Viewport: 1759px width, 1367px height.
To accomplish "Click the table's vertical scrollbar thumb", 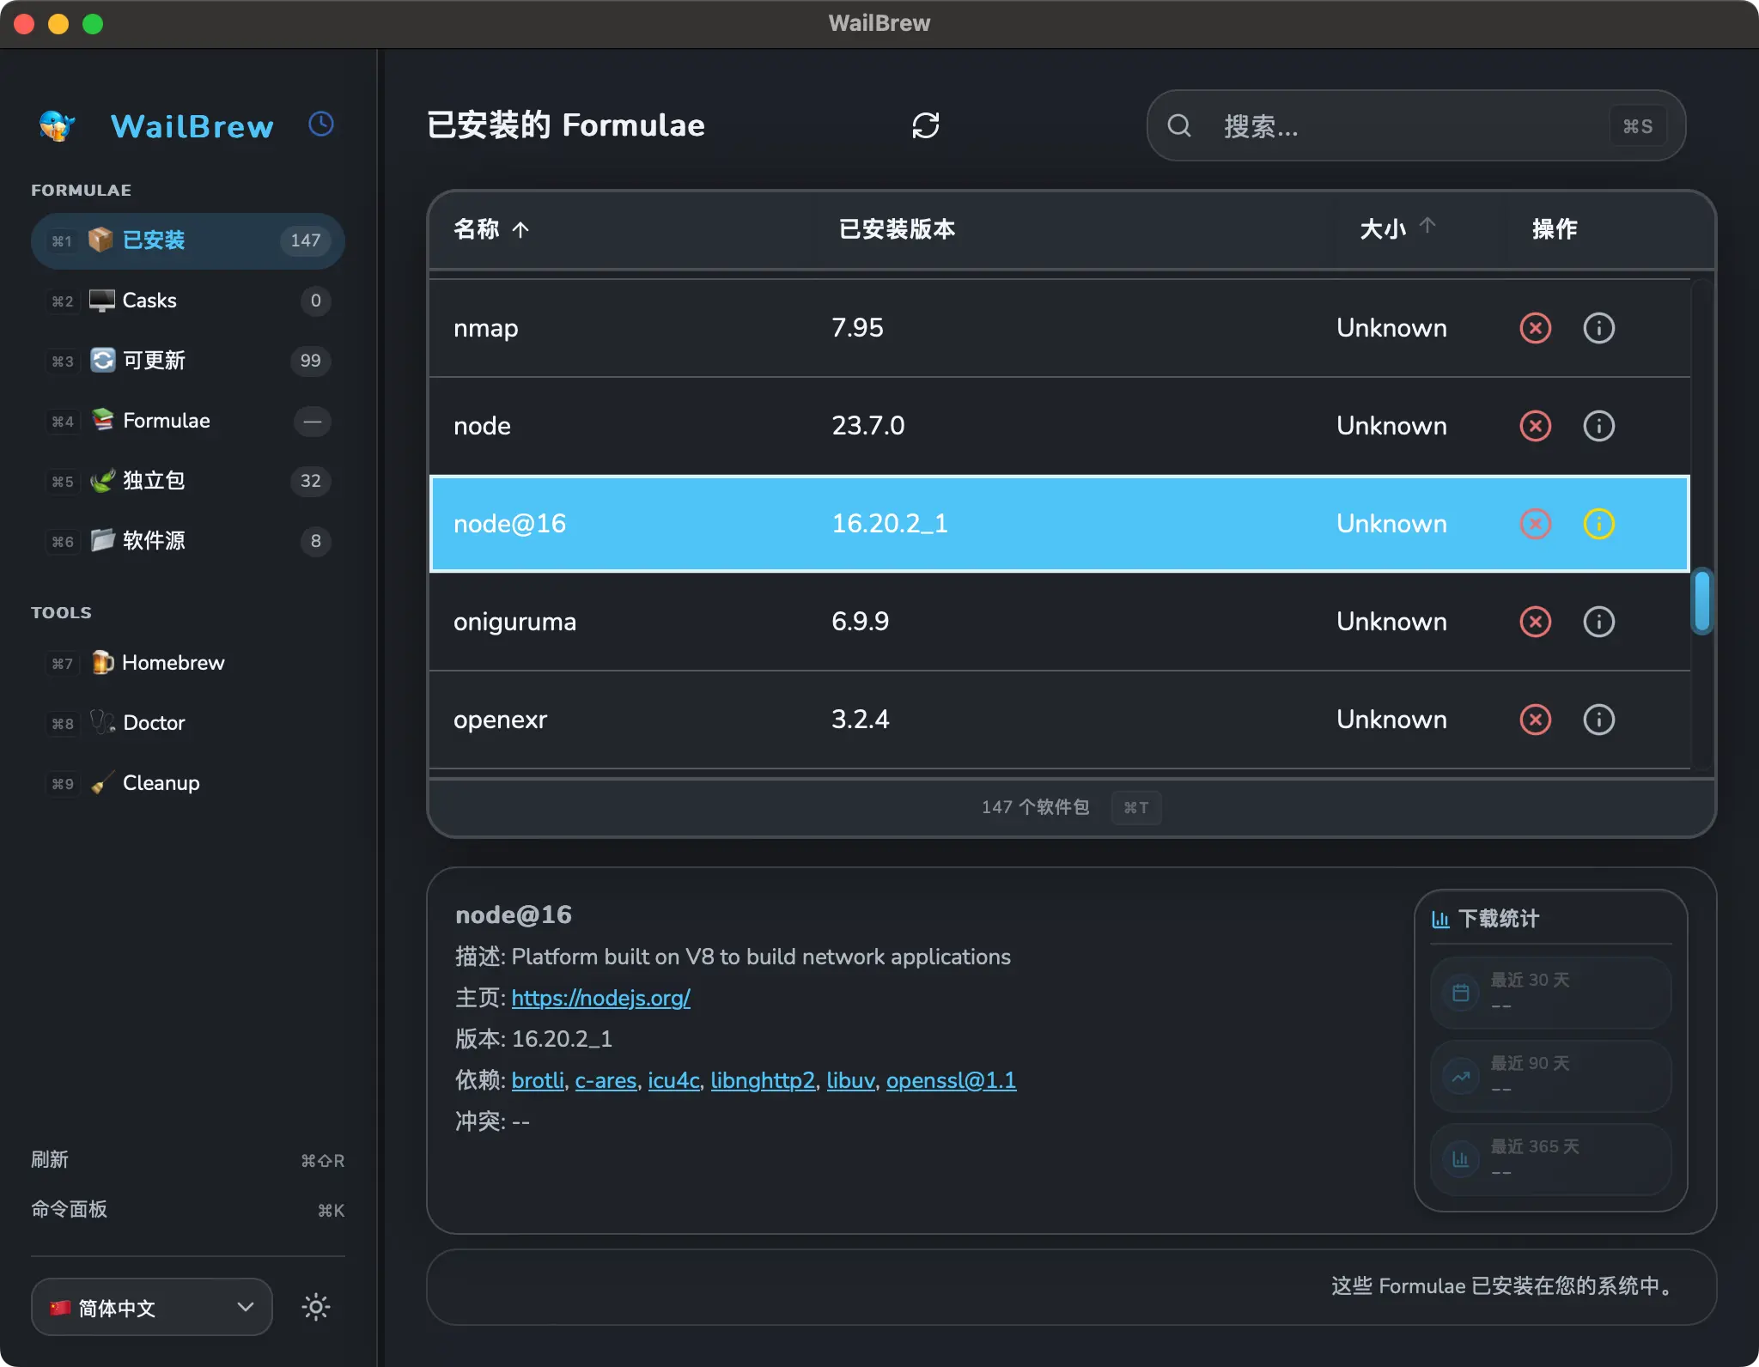I will 1701,601.
